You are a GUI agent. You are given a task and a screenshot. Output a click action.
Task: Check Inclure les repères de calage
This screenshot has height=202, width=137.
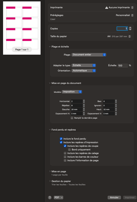65,153
